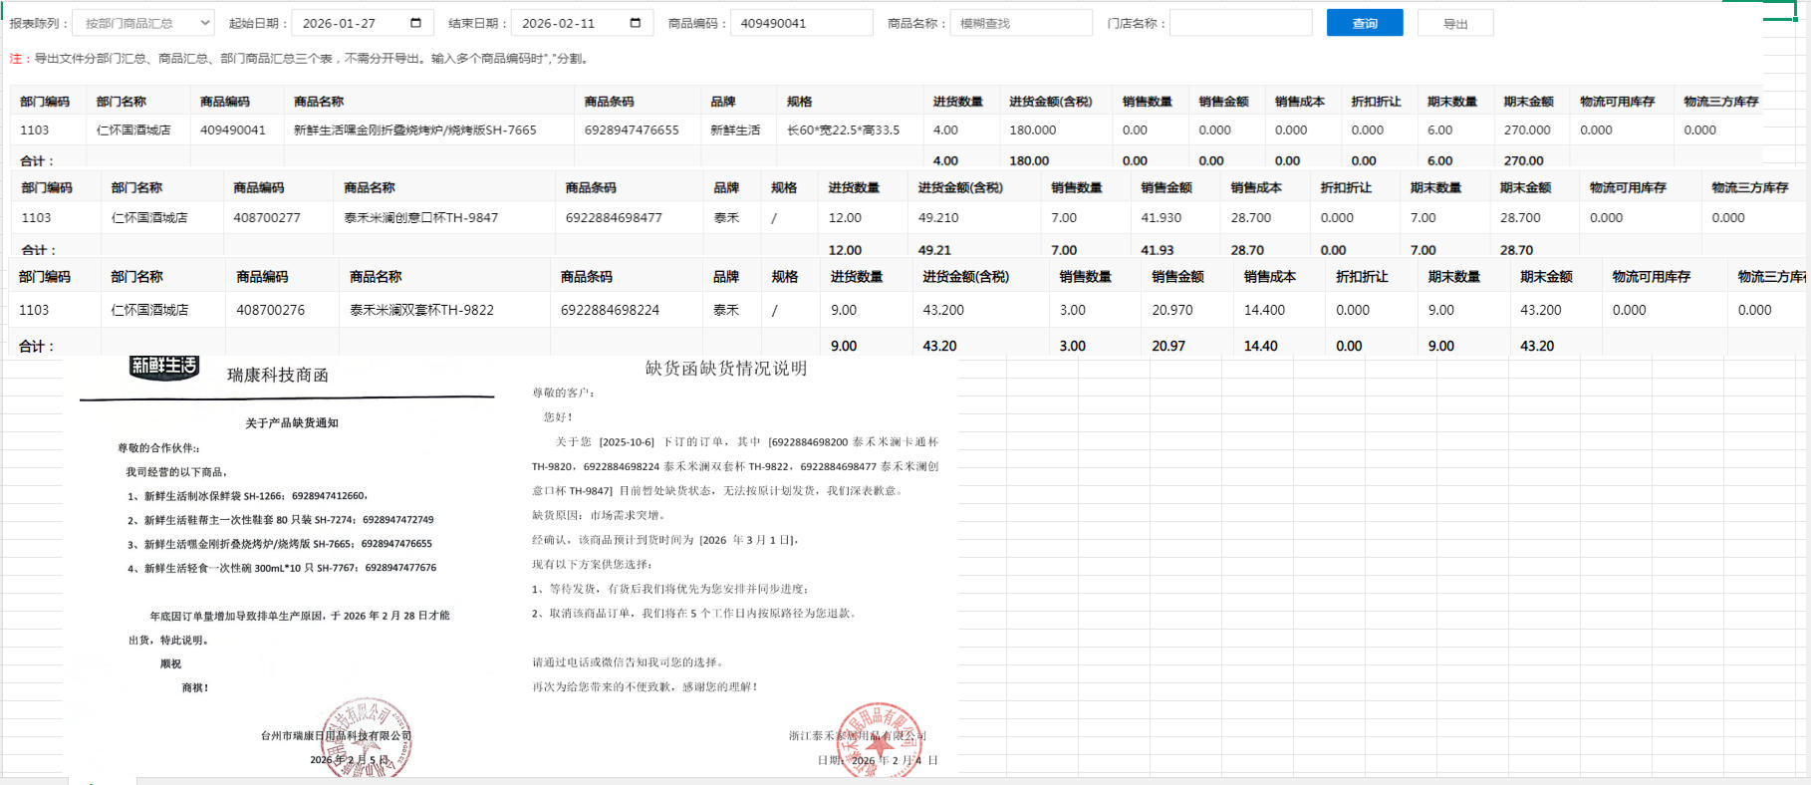Click 商品条码 column header in first table
This screenshot has width=1811, height=785.
[609, 102]
